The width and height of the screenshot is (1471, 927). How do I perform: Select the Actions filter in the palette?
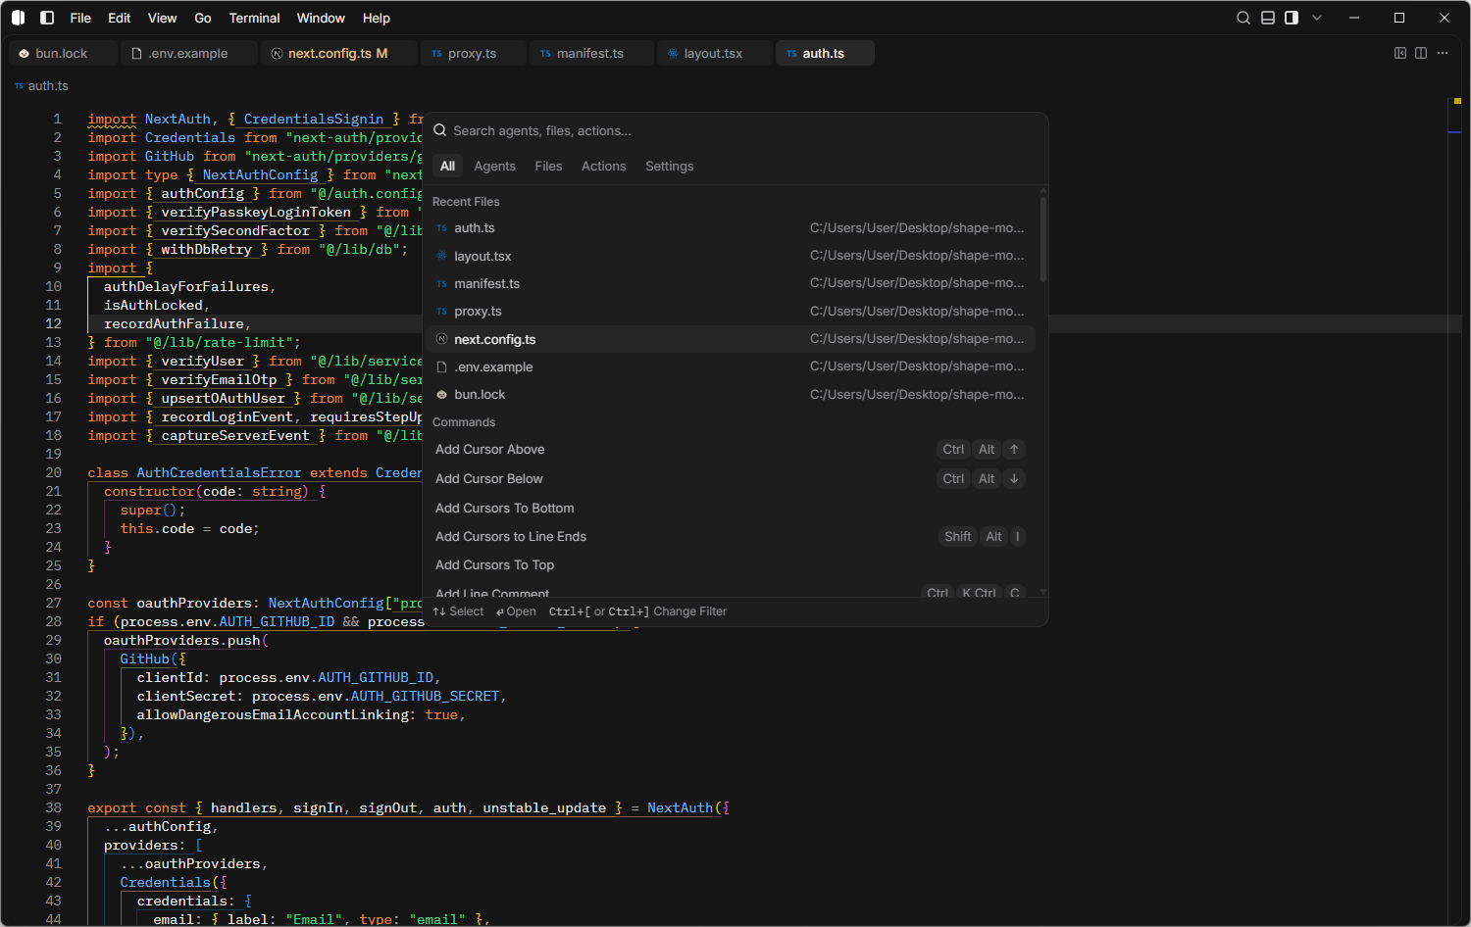tap(603, 167)
